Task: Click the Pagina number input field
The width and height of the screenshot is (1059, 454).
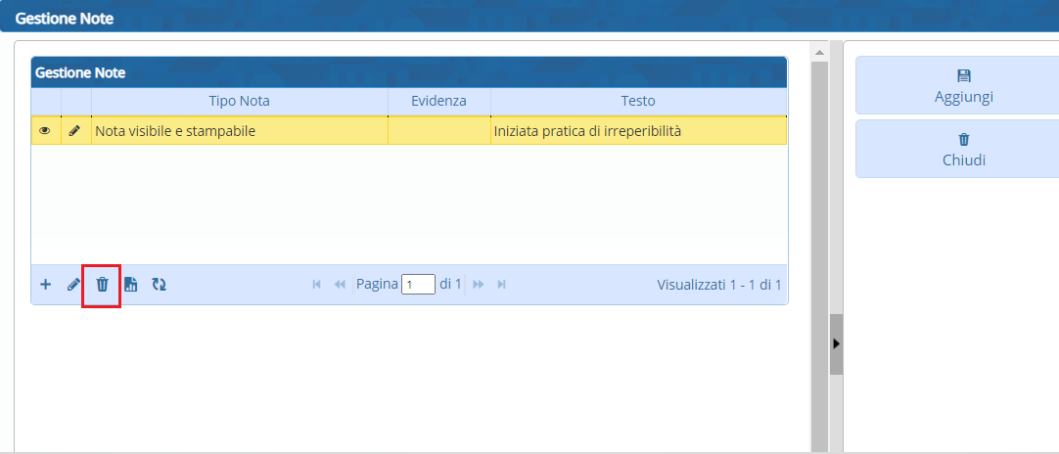Action: [418, 285]
